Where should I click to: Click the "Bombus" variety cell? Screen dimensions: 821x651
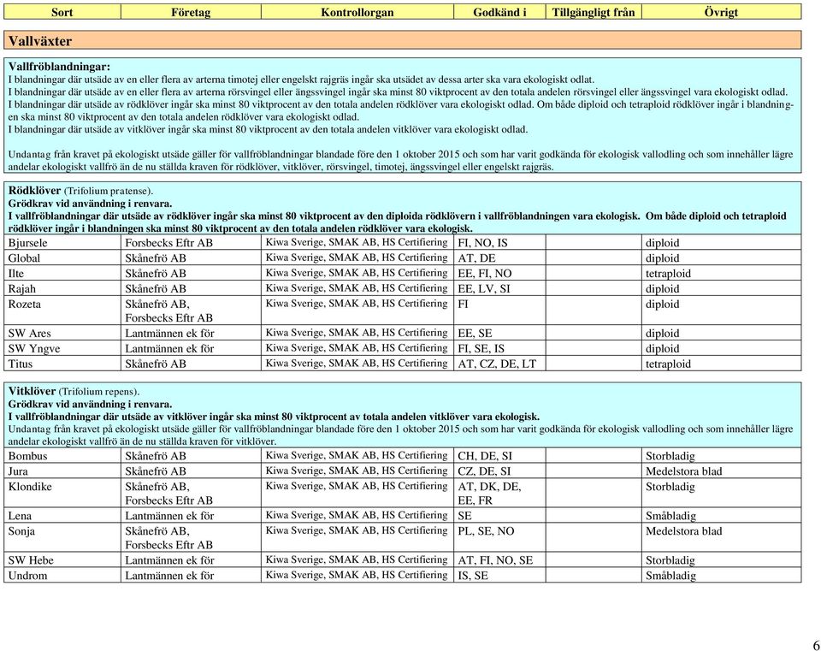click(62, 456)
